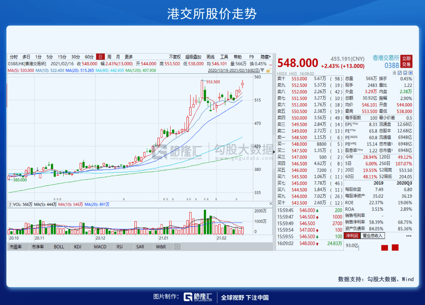Toggle the highlighted 日 daily chart tab
This screenshot has width=425, height=305.
(100, 57)
